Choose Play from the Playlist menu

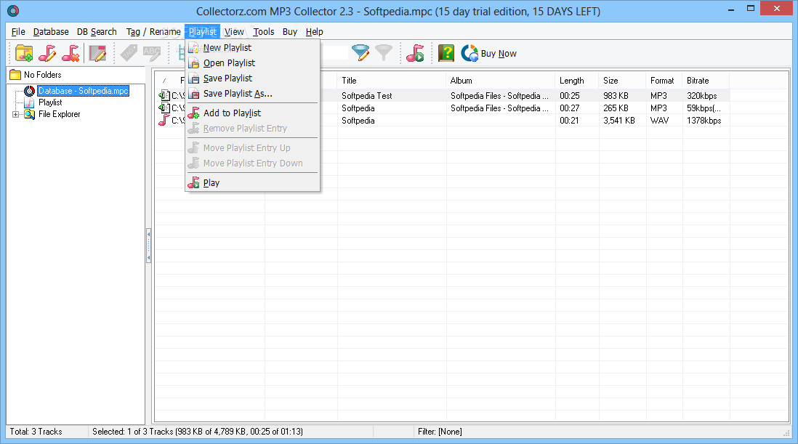coord(252,182)
